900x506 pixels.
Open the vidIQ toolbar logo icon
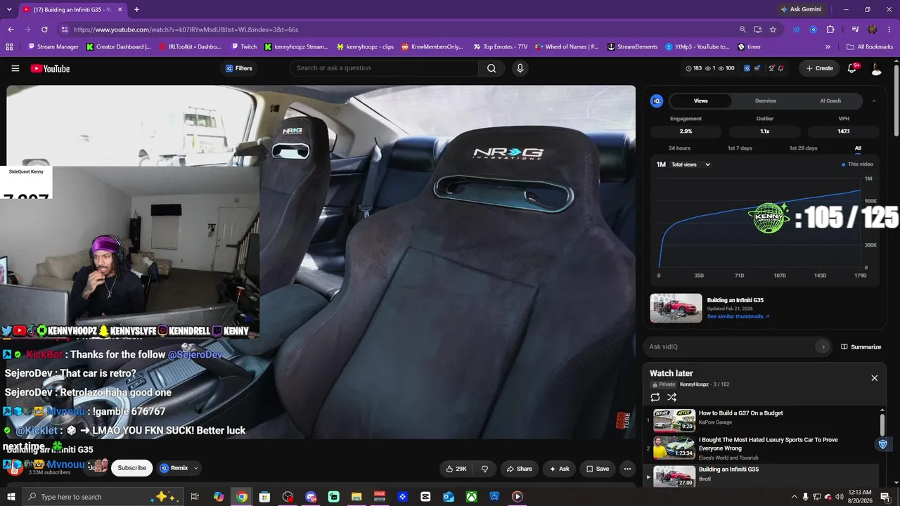click(747, 68)
